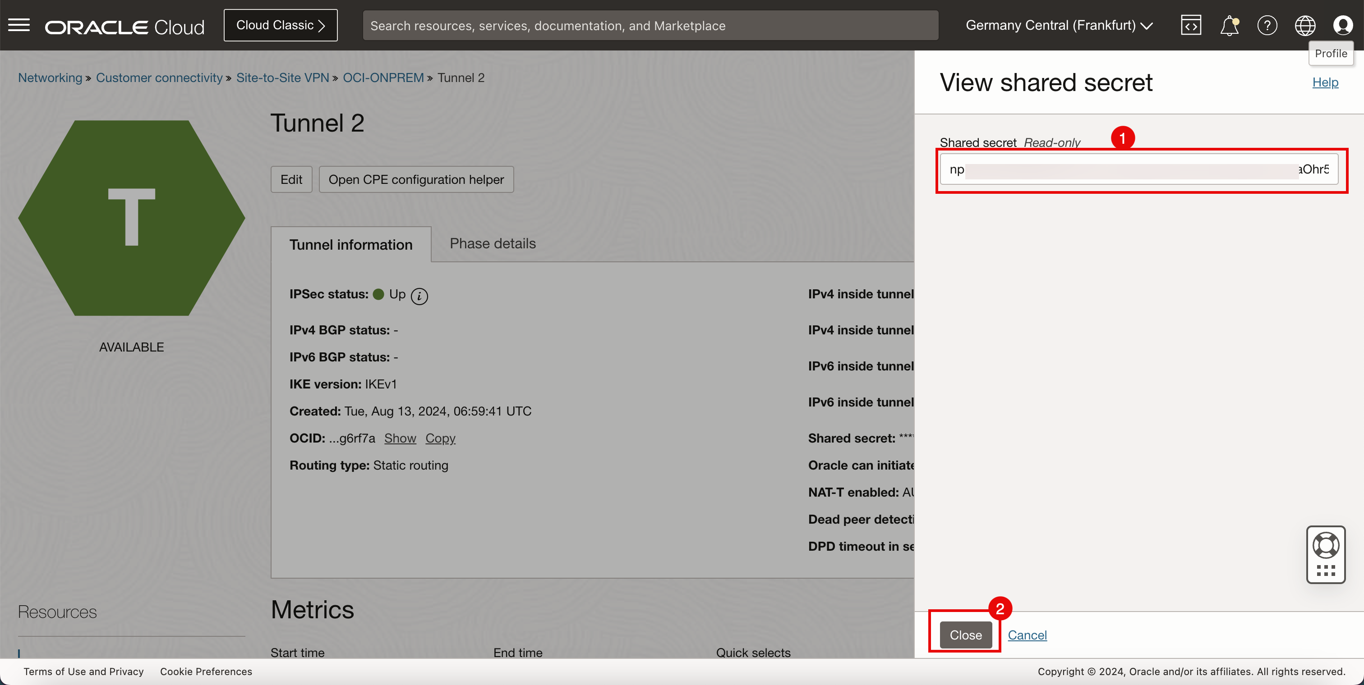Screen dimensions: 1364x685
Task: Select the Tunnel information tab
Action: pos(350,244)
